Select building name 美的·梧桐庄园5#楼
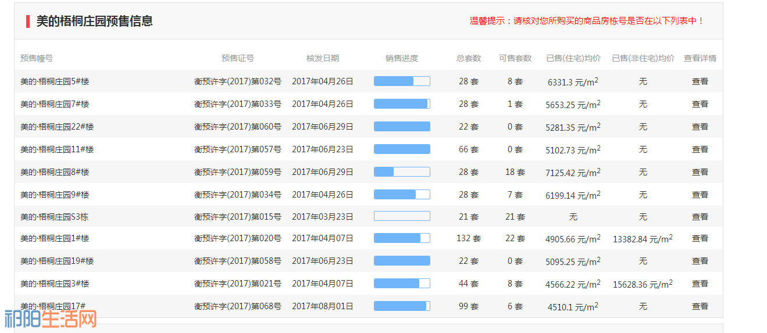The image size is (767, 333). click(55, 81)
